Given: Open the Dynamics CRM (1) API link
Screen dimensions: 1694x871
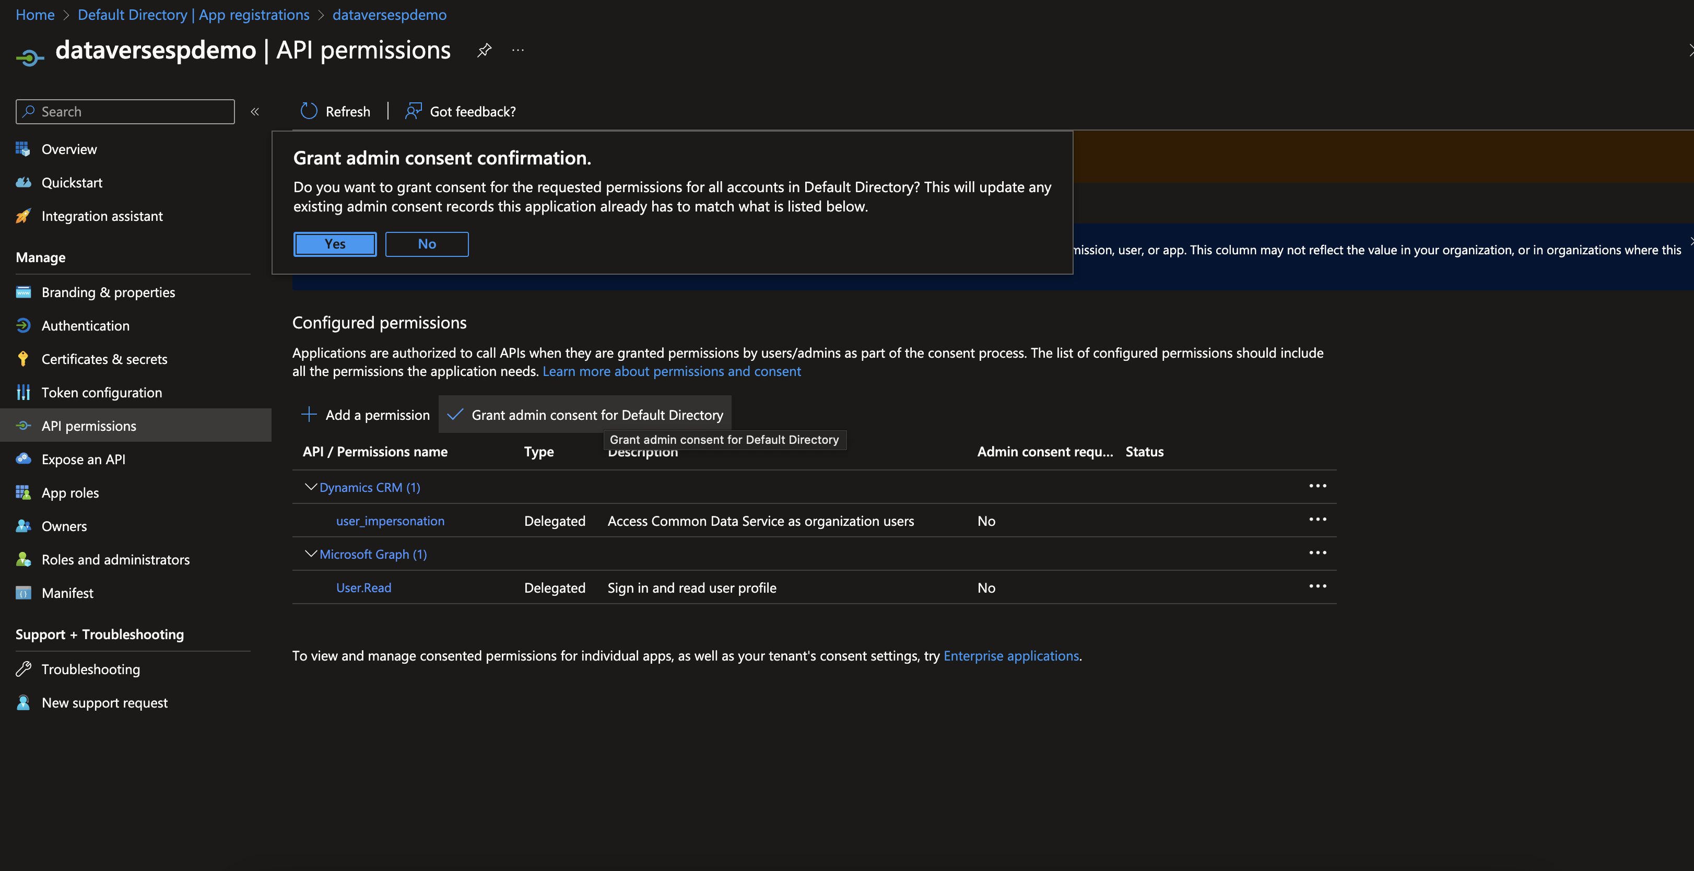Looking at the screenshot, I should 370,488.
